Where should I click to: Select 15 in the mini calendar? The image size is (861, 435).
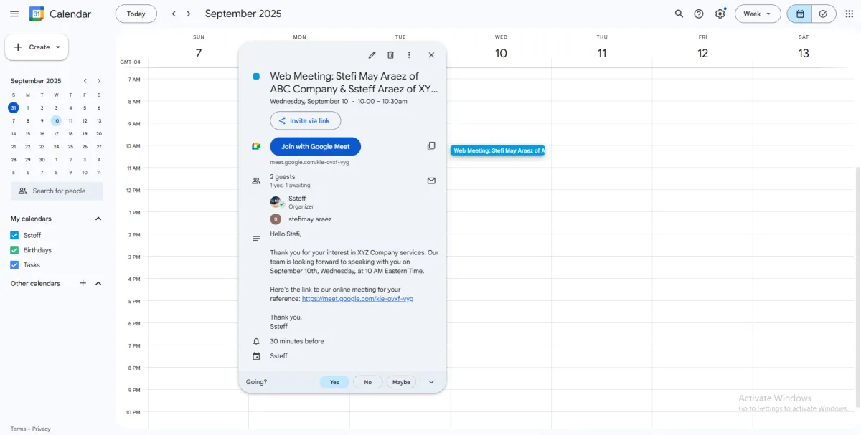(28, 133)
